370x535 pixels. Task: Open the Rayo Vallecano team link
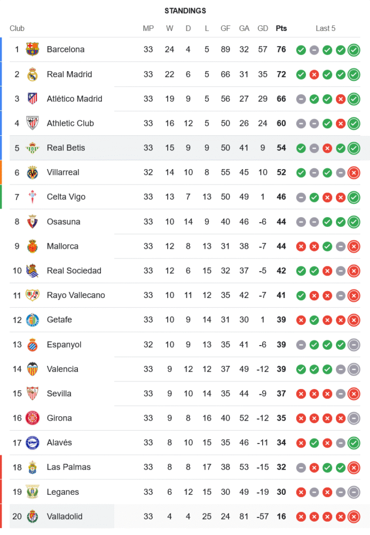click(76, 295)
